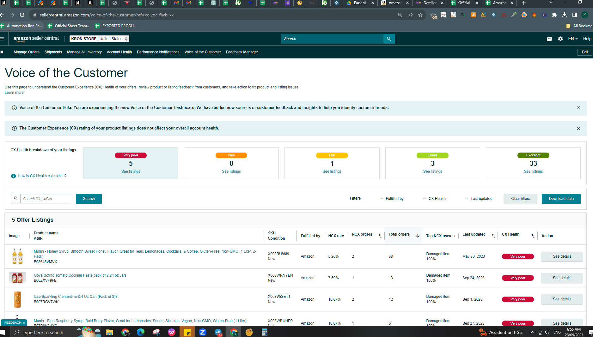This screenshot has width=593, height=337.
Task: Open the Extensions puzzle menu
Action: (554, 15)
